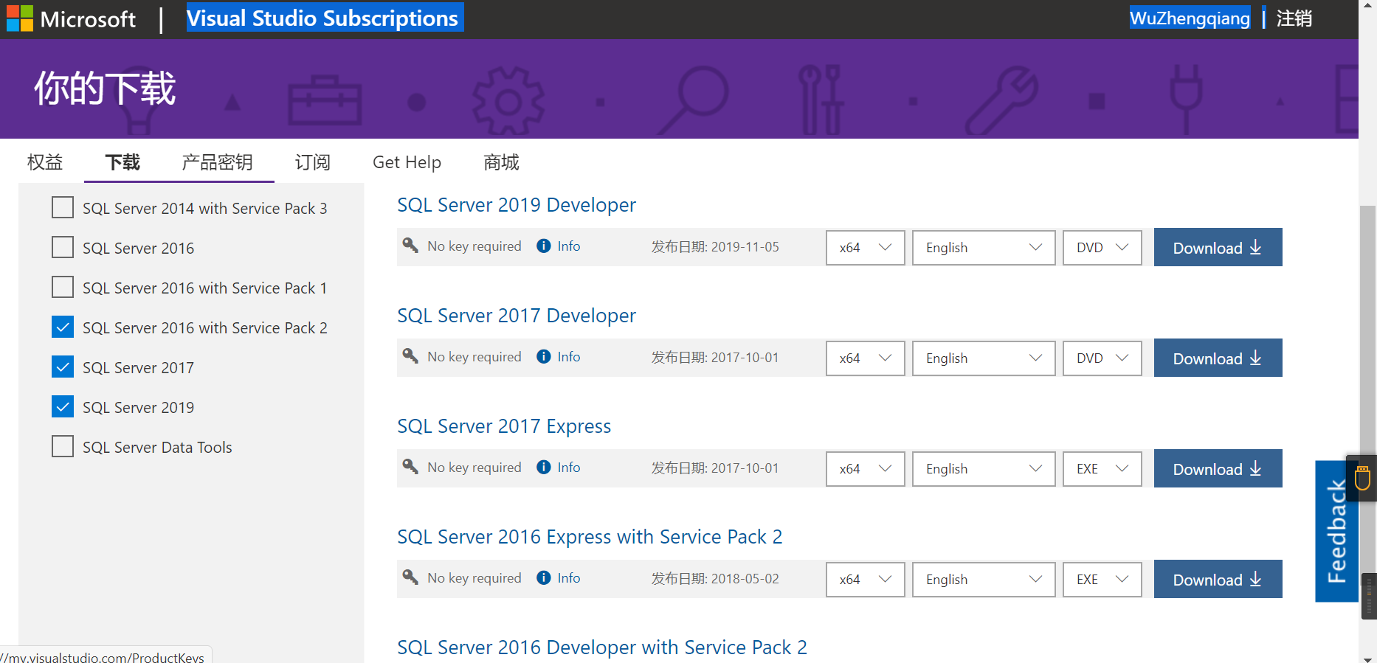Image resolution: width=1377 pixels, height=663 pixels.
Task: Click the info icon for SQL Server 2017 Express
Action: point(544,468)
